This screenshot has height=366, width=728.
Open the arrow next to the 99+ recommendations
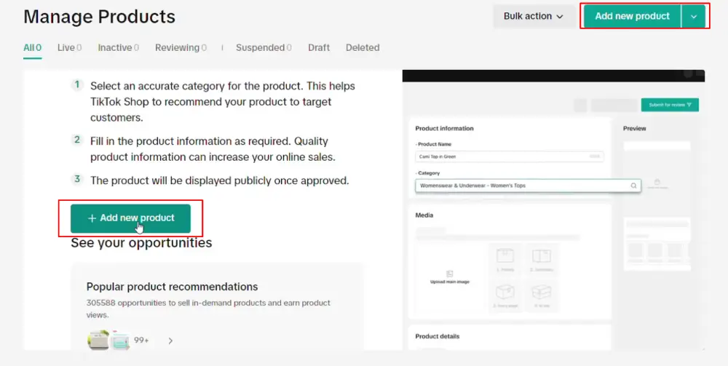(170, 341)
